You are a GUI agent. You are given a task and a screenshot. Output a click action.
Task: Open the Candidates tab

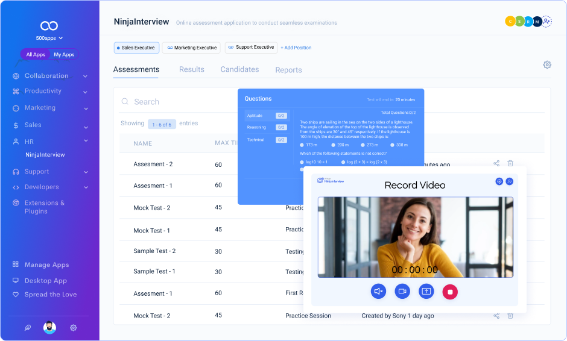239,69
